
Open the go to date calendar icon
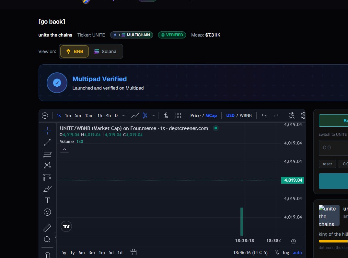(x=133, y=253)
